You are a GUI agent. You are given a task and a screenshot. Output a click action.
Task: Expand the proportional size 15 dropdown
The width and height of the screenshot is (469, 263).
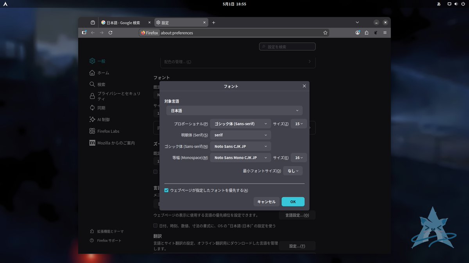pos(299,124)
